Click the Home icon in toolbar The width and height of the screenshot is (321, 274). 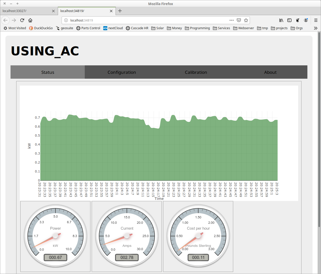pos(30,20)
